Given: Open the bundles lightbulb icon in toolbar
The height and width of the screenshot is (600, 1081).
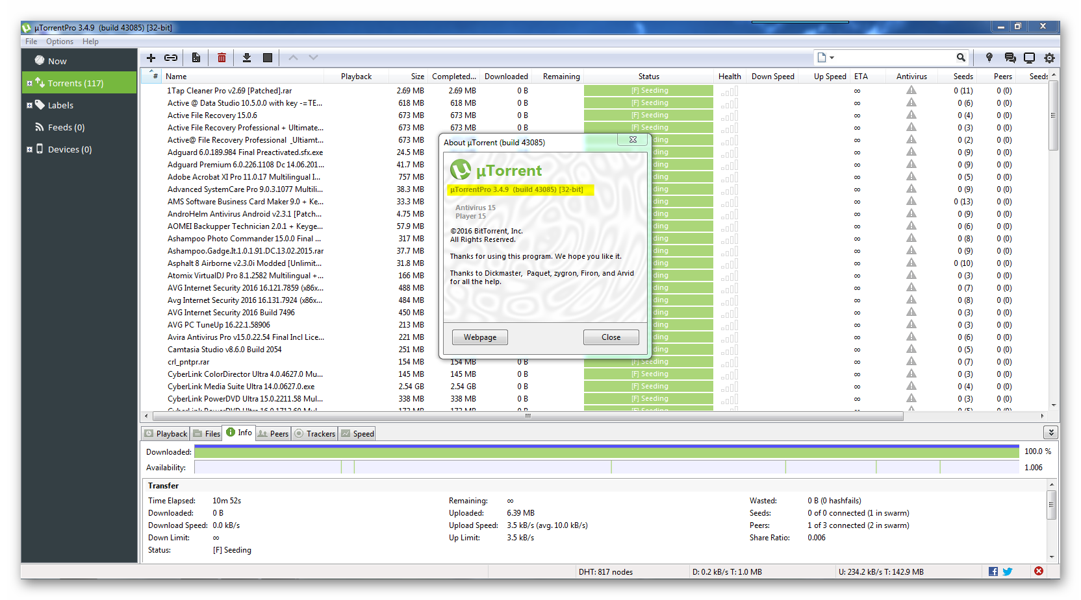Looking at the screenshot, I should click(x=989, y=58).
